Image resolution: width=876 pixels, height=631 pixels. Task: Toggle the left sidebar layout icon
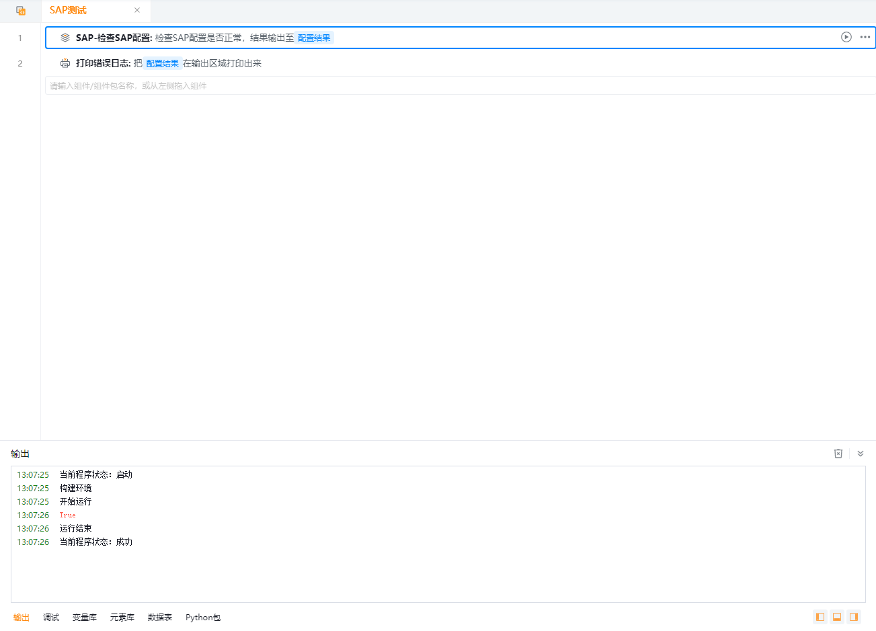point(820,617)
